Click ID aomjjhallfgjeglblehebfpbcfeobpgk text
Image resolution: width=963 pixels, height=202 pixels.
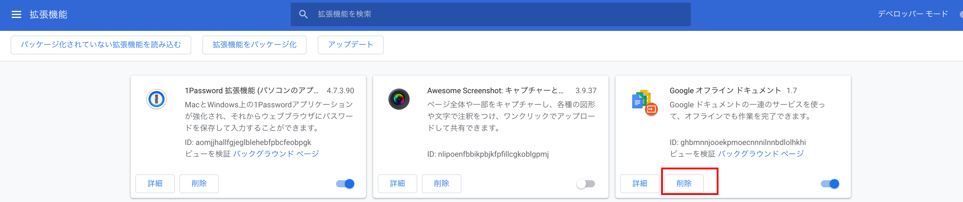pyautogui.click(x=248, y=142)
